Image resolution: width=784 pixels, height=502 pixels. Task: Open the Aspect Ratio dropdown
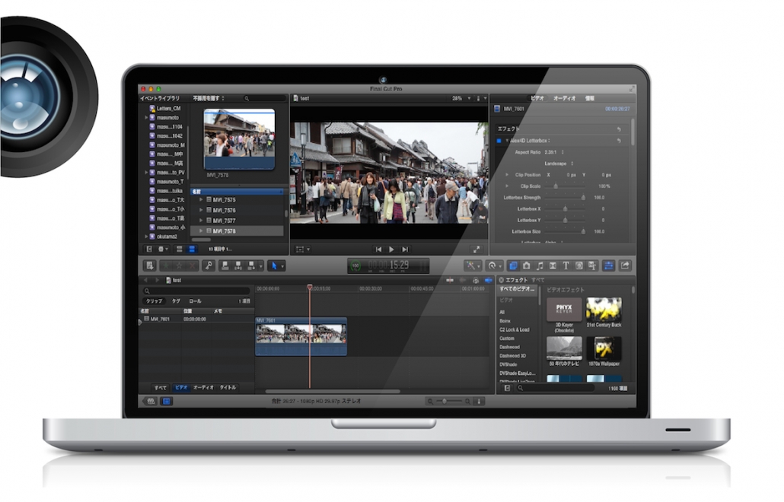click(x=562, y=152)
